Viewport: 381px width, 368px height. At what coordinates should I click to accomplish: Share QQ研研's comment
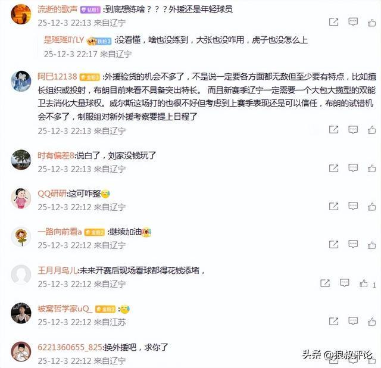[333, 207]
